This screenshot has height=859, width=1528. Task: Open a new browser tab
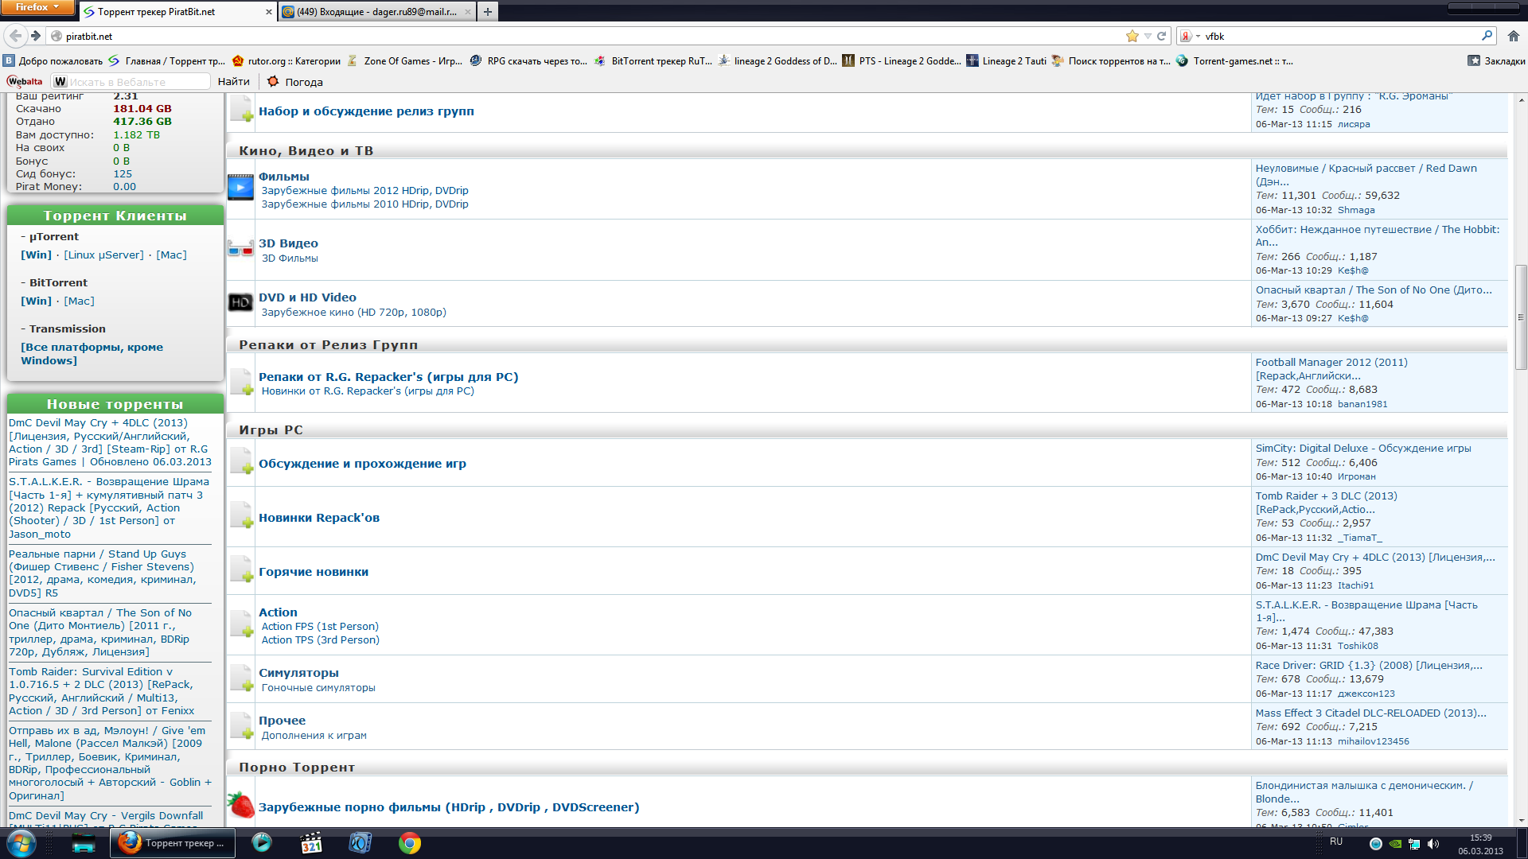pos(488,12)
